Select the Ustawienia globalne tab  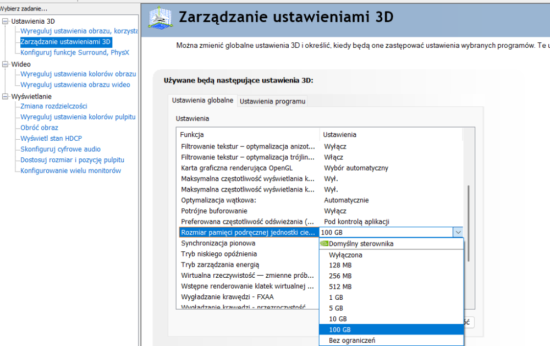point(202,101)
